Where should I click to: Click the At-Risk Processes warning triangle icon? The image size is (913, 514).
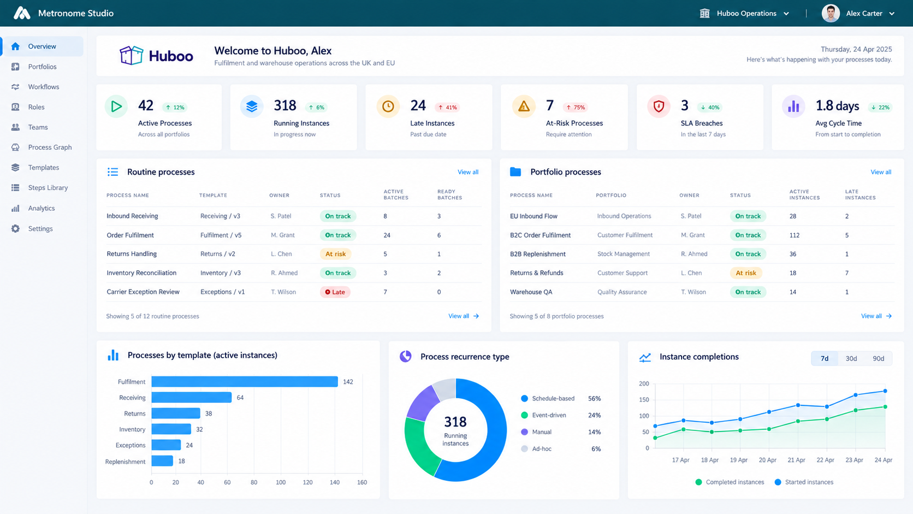[x=524, y=107]
